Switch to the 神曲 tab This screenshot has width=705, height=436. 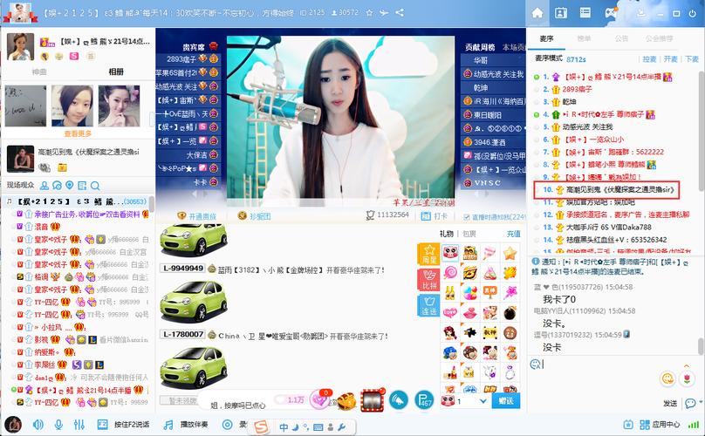click(39, 72)
